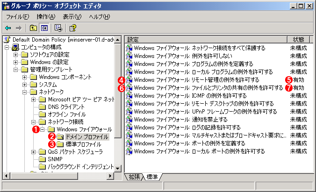Click the Up One Level folder icon
The height and width of the screenshot is (192, 316).
click(33, 28)
